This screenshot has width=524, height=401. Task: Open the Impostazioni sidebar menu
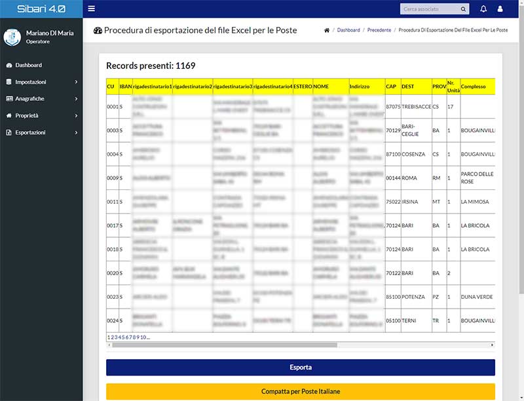[41, 82]
